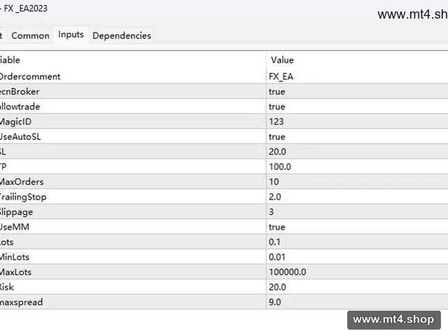This screenshot has height=336, width=448.
Task: Switch to the Common tab
Action: click(x=30, y=36)
